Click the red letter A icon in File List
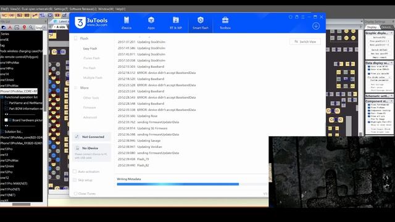Viewport: 395px width, 222px height. 10,27
